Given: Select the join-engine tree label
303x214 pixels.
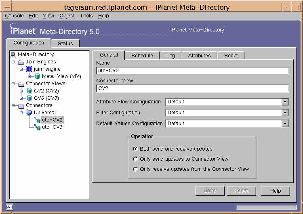Looking at the screenshot, I should click(x=47, y=69).
